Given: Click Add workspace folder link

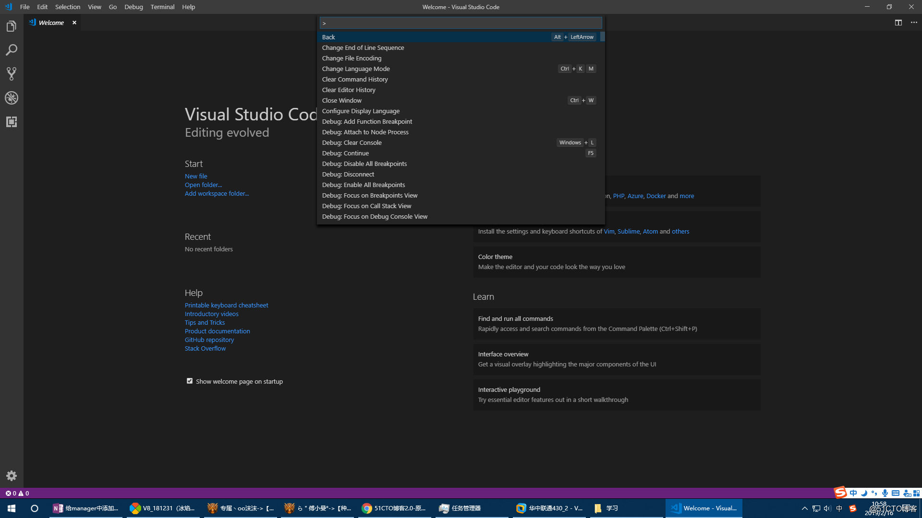Looking at the screenshot, I should 217,193.
